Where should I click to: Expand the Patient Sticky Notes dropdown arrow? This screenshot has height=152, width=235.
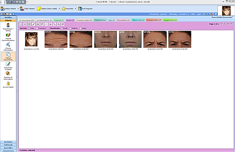(x=59, y=9)
